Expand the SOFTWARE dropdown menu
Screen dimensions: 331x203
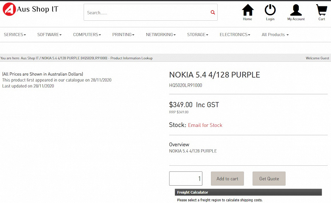(x=49, y=35)
